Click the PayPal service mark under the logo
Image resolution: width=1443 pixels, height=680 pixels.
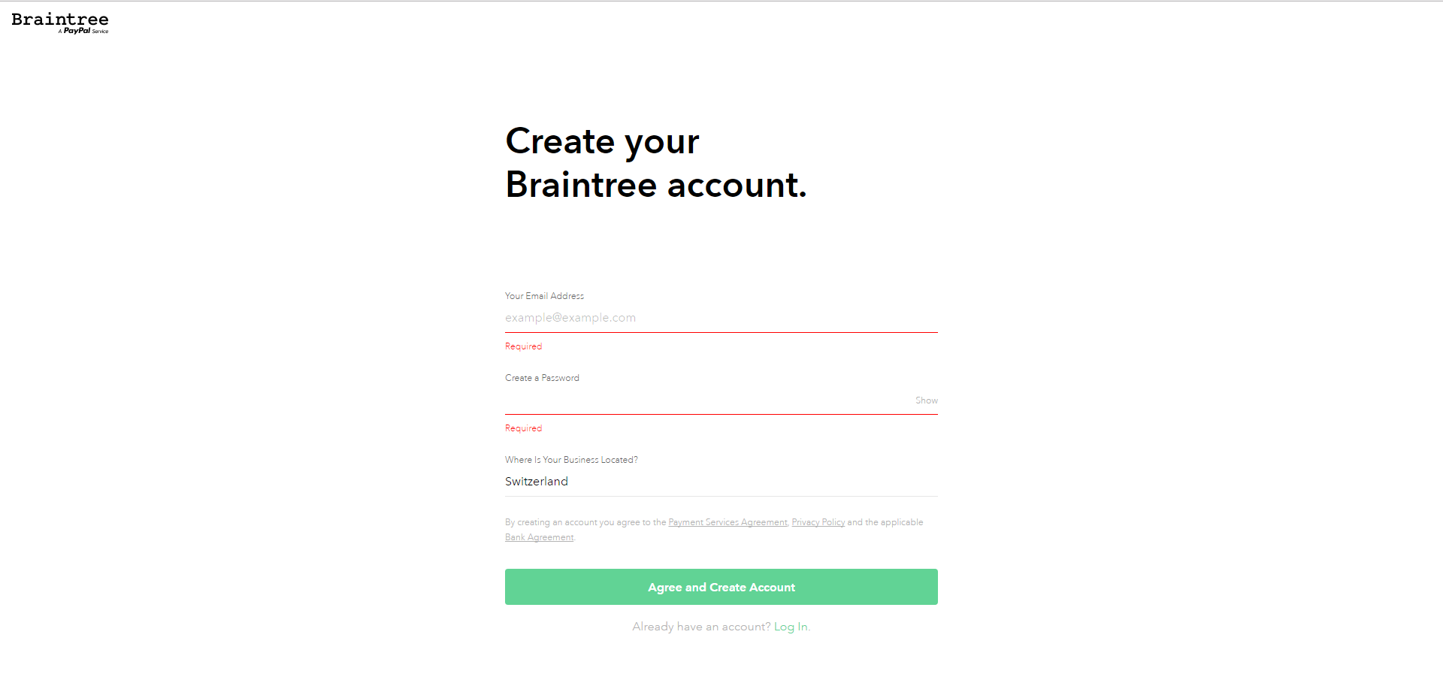[83, 32]
